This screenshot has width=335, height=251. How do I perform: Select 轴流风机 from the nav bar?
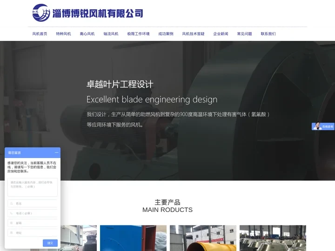pyautogui.click(x=111, y=34)
